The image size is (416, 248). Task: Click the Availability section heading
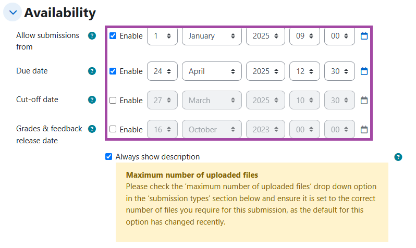click(x=60, y=13)
